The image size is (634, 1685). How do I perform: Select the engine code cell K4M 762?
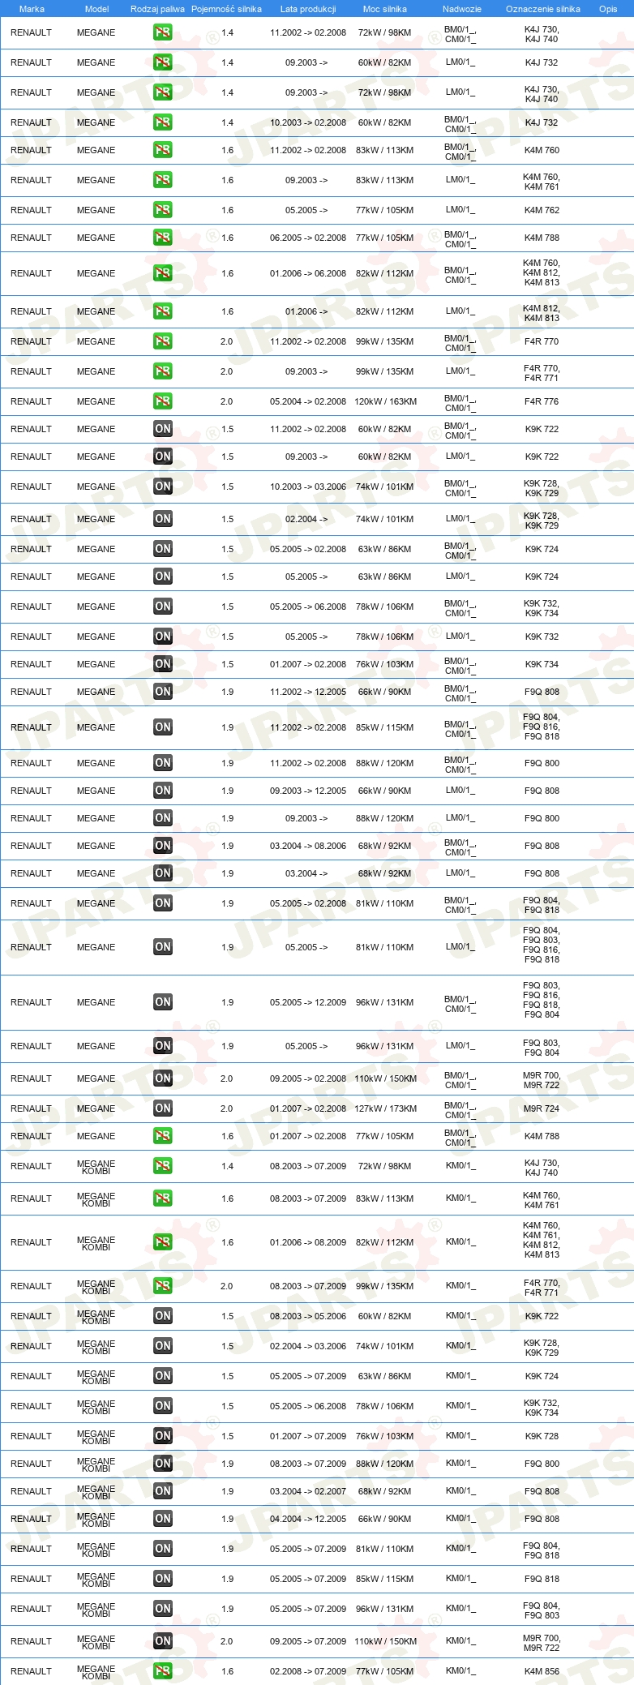(x=542, y=210)
